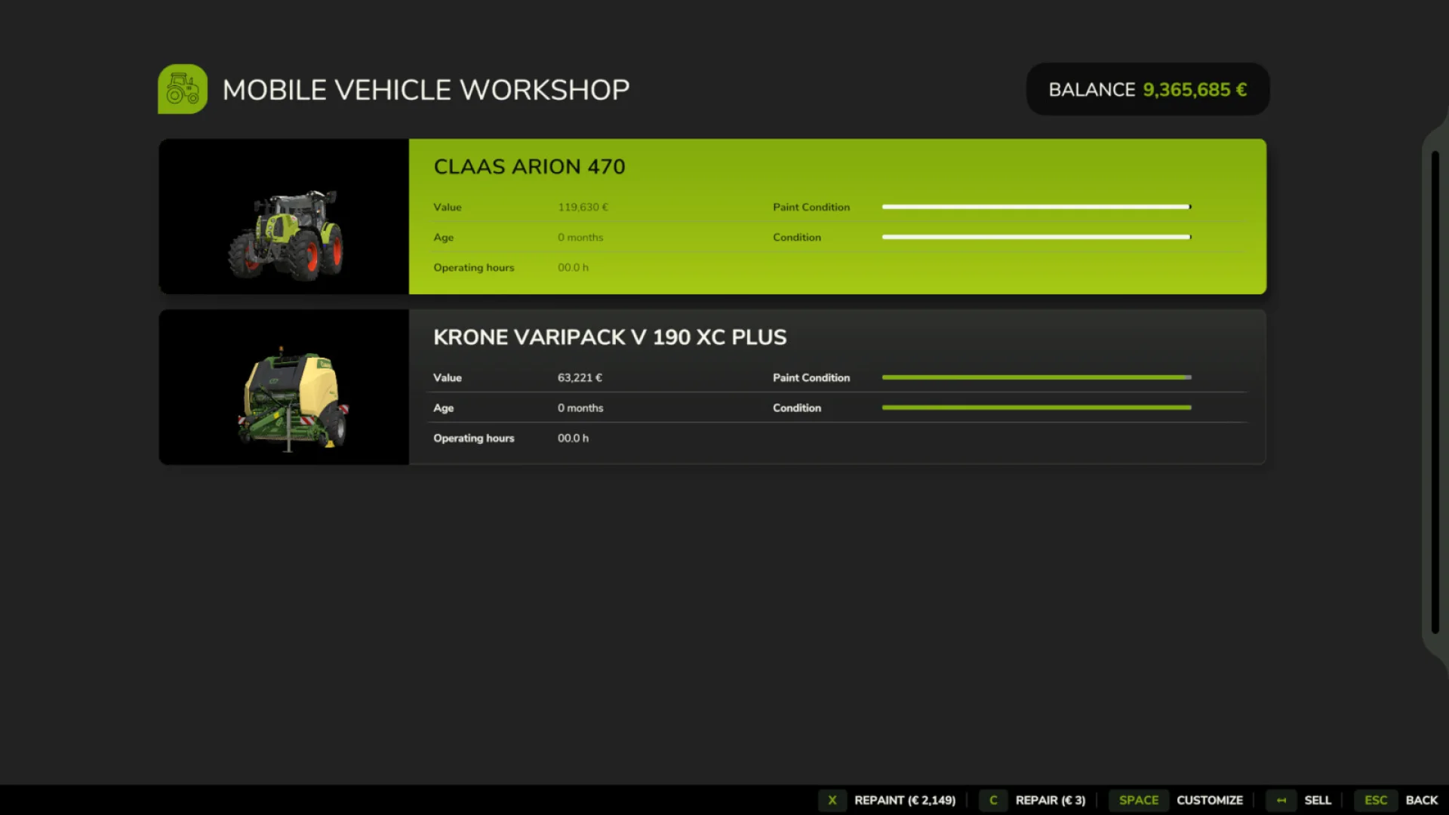
Task: Click Back to exit the workshop
Action: [1421, 800]
